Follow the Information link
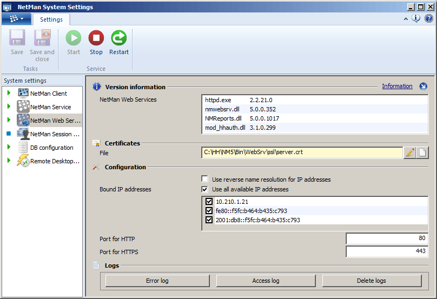The image size is (437, 299). (397, 87)
